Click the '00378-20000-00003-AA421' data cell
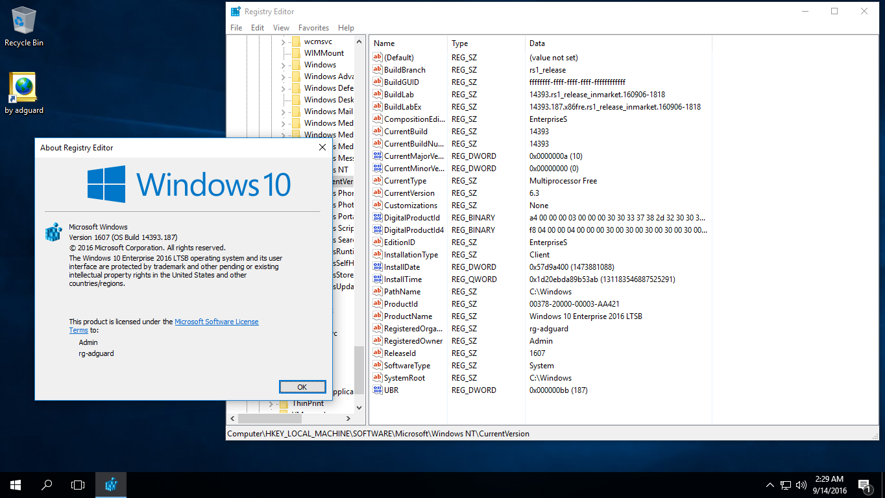 [x=574, y=304]
